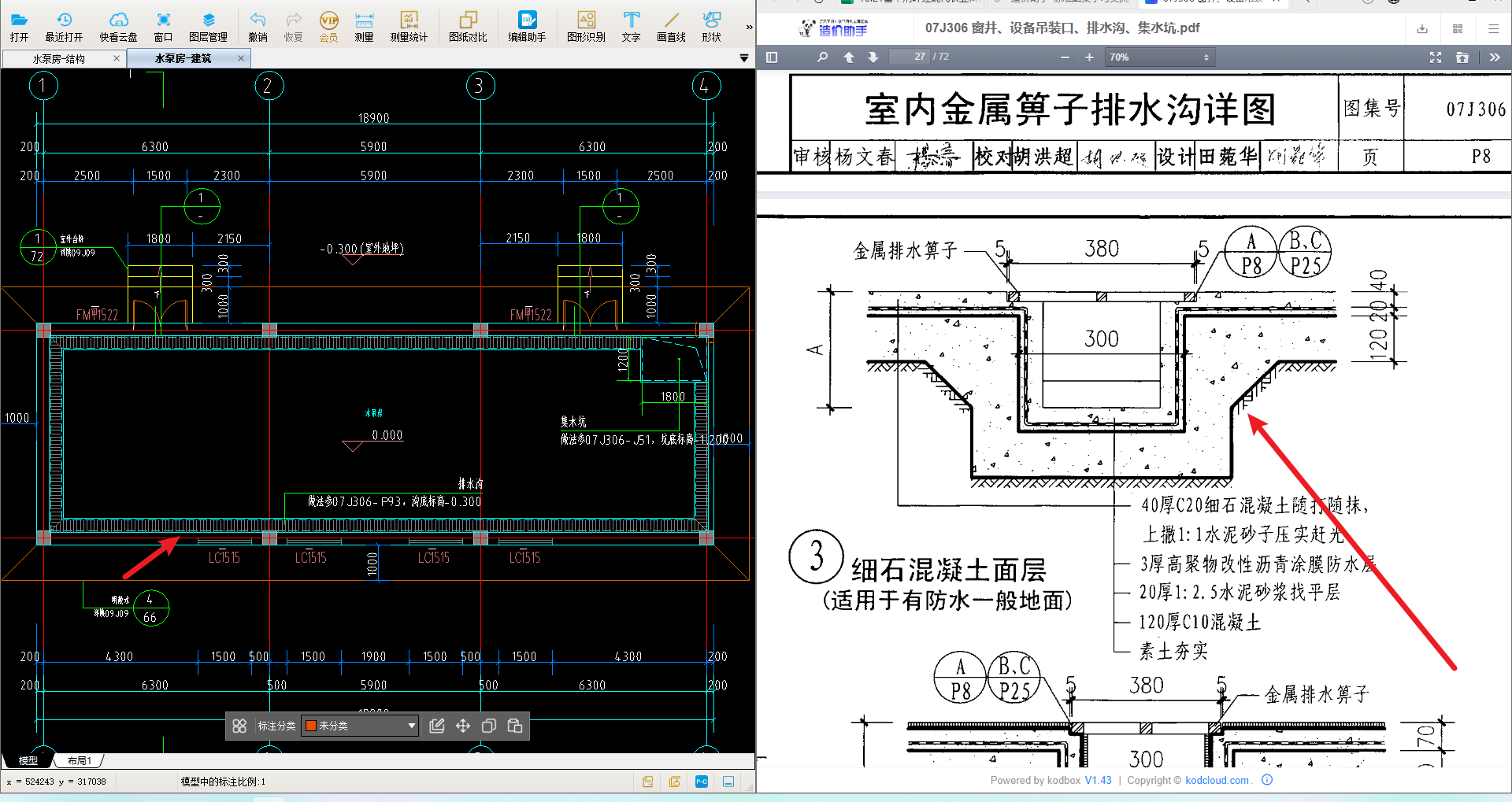Image resolution: width=1512 pixels, height=802 pixels.
Task: Go to the next PDF page
Action: (873, 57)
